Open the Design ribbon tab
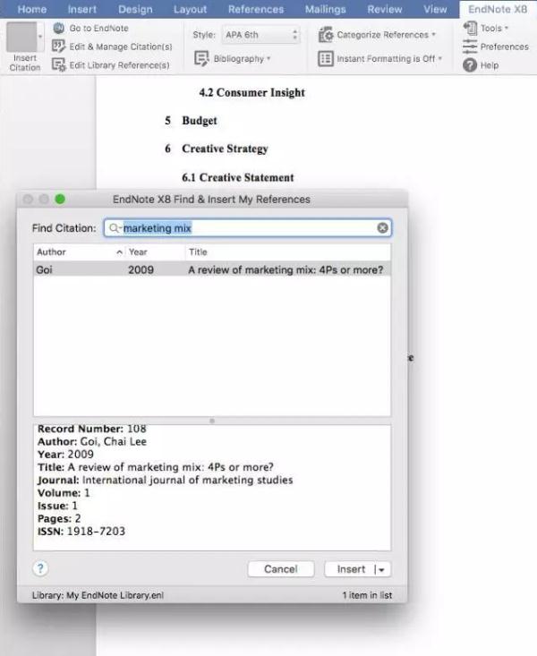 tap(135, 9)
